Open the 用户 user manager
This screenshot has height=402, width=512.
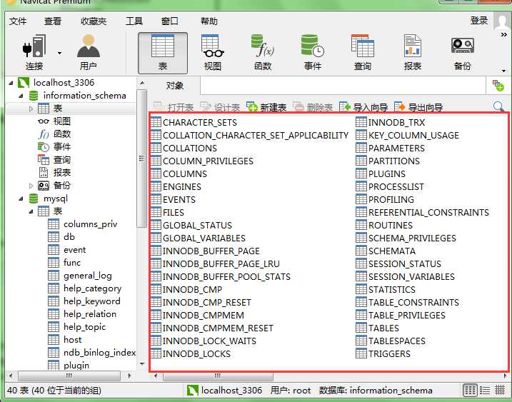click(88, 53)
